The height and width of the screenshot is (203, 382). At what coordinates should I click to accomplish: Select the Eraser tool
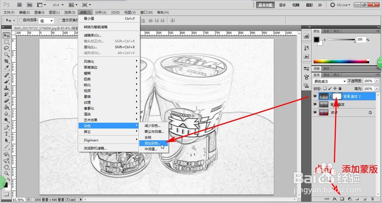tap(6, 100)
